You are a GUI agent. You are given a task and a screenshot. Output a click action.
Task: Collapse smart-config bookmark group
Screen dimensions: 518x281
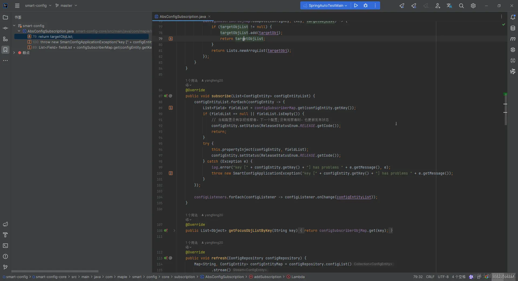coord(14,26)
